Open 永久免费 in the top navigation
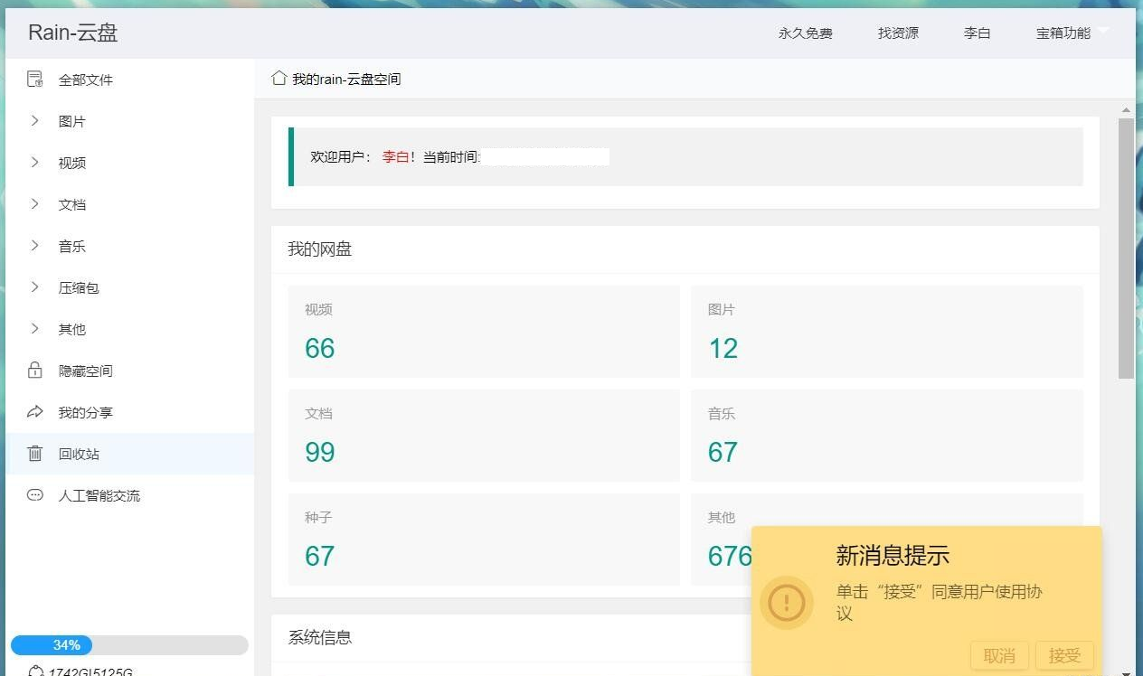Screen dimensions: 1143x676 coord(805,33)
